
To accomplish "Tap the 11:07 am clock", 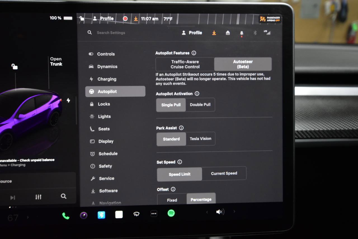I will (x=150, y=19).
